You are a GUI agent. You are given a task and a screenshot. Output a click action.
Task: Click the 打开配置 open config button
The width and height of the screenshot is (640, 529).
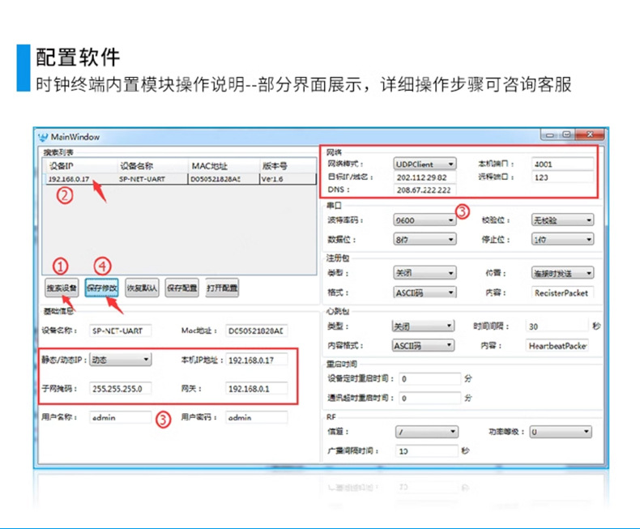(222, 288)
